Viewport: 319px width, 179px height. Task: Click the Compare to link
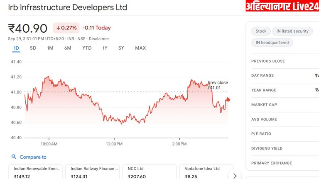(33, 157)
